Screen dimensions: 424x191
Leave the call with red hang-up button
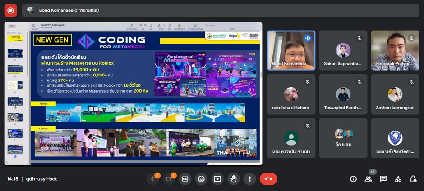click(x=268, y=179)
